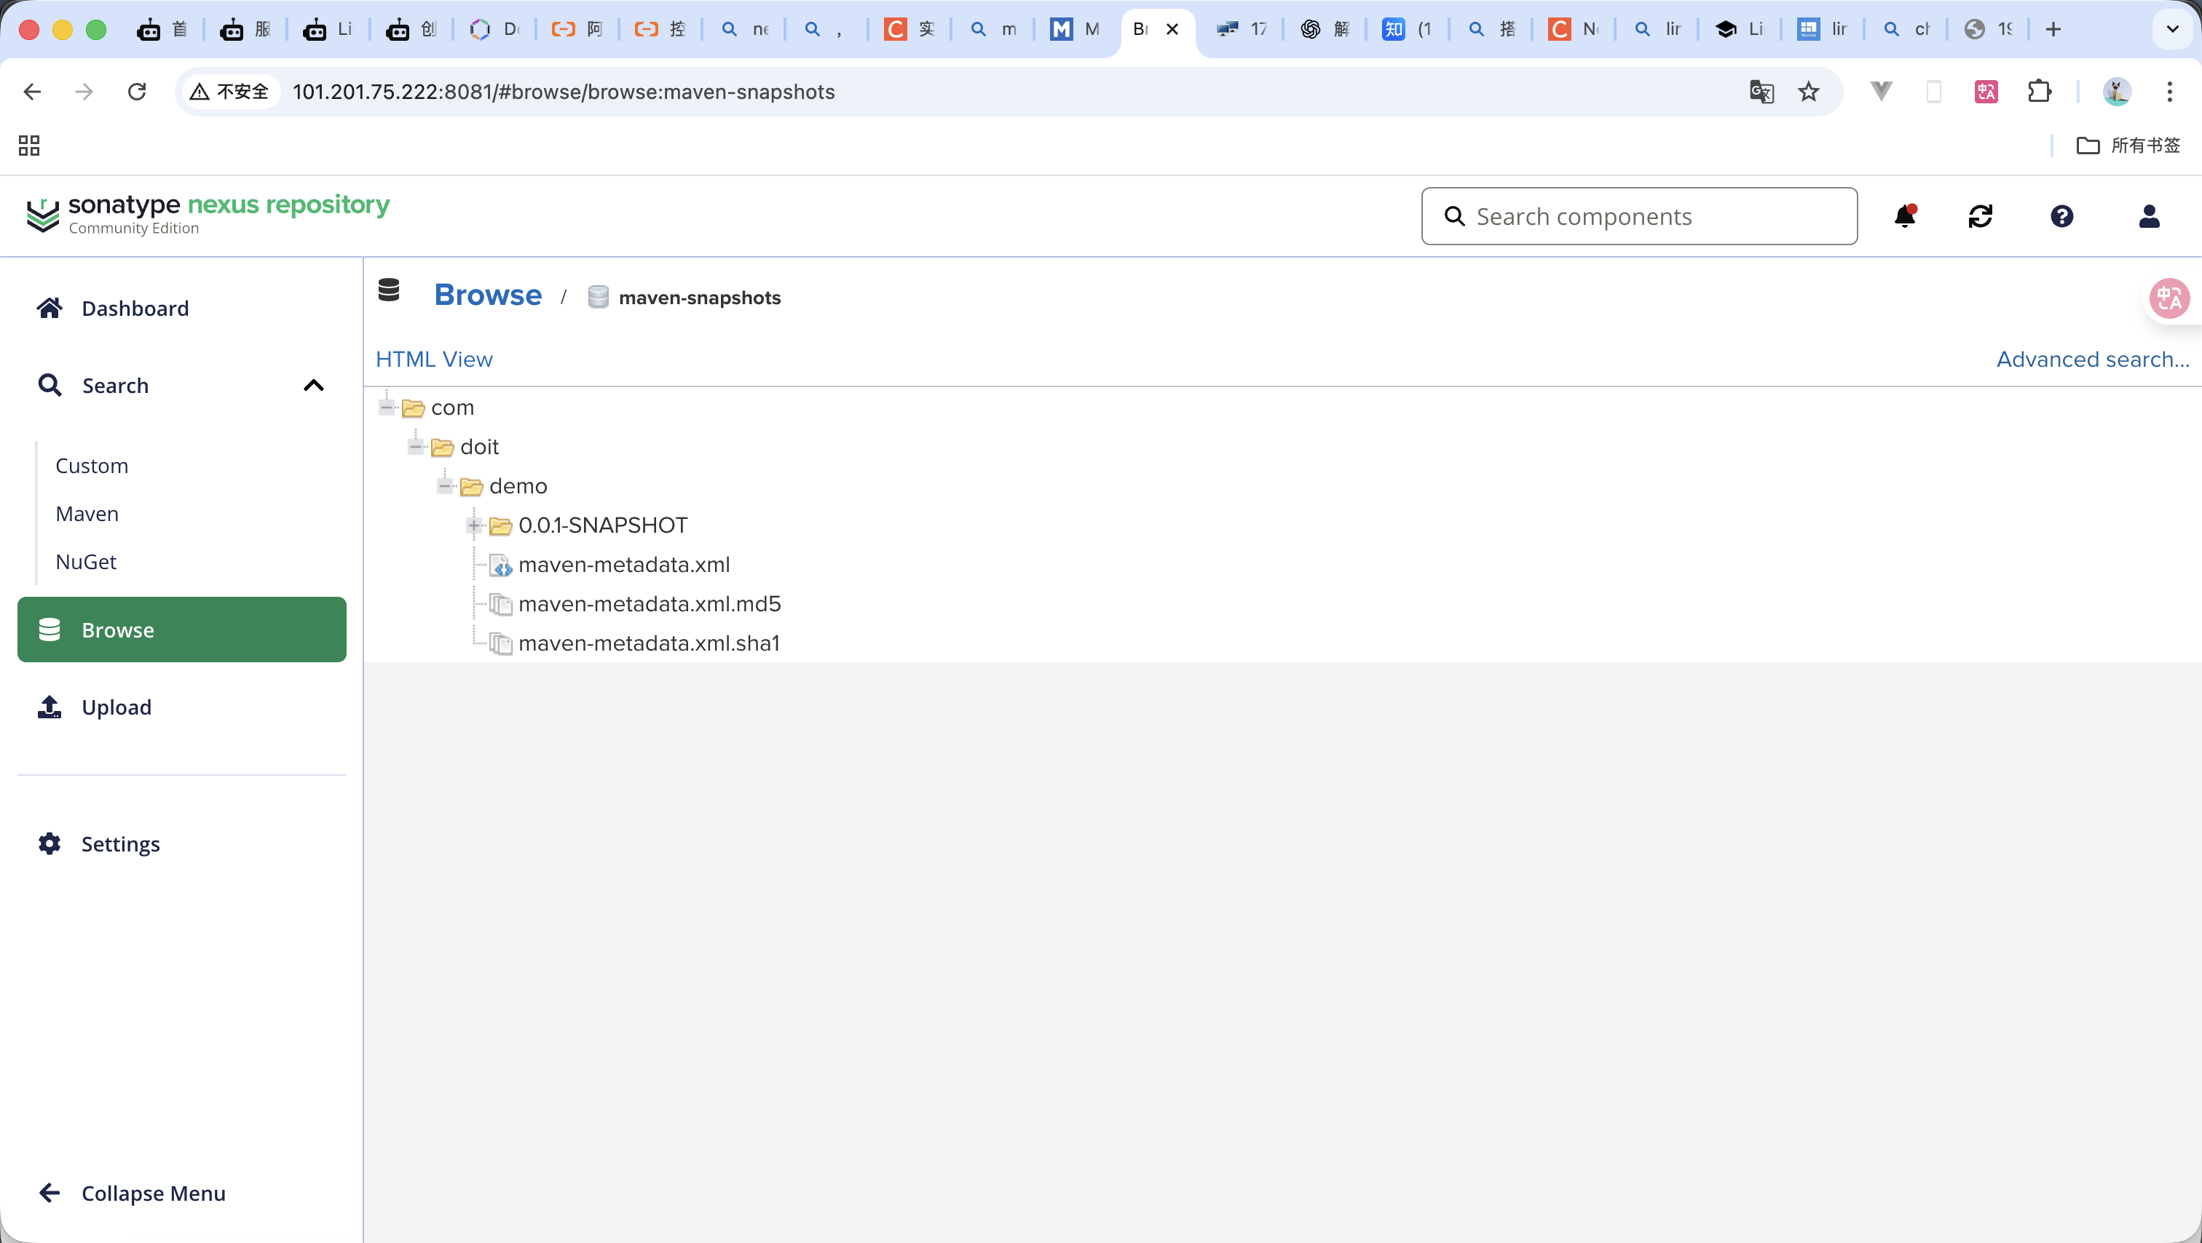The image size is (2202, 1243).
Task: Open the help question mark icon
Action: (x=2061, y=216)
